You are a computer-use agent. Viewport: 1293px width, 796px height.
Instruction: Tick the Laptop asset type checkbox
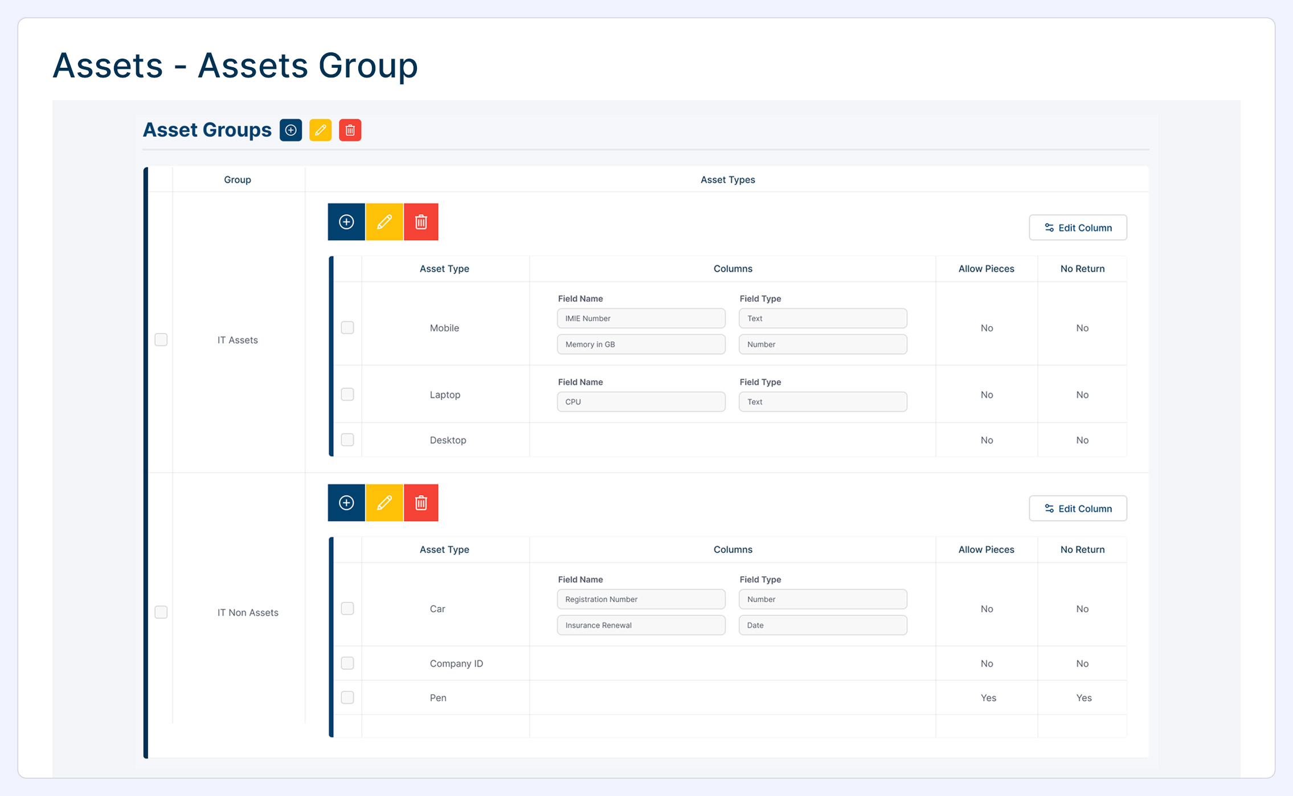pyautogui.click(x=347, y=395)
